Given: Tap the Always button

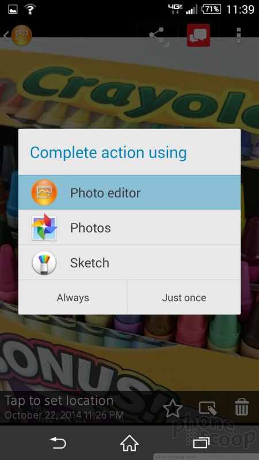Looking at the screenshot, I should point(73,297).
